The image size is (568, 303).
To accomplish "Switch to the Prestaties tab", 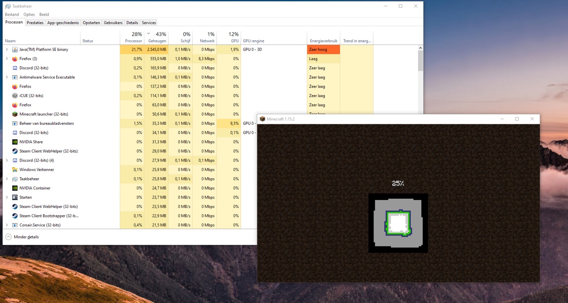I will (x=35, y=23).
